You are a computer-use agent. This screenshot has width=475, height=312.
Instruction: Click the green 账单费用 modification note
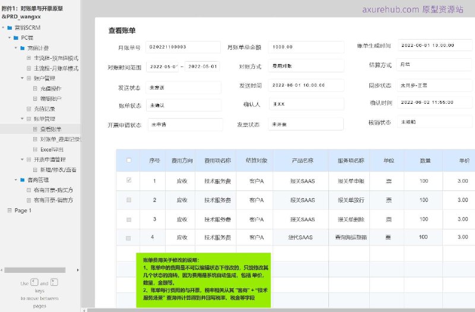click(x=203, y=280)
